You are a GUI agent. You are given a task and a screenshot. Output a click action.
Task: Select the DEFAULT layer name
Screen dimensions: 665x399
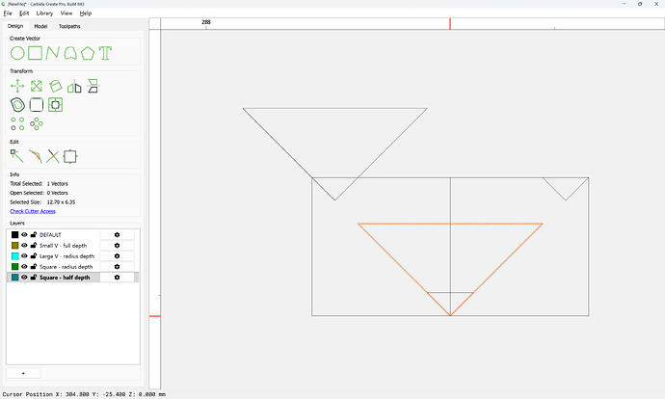click(x=50, y=235)
